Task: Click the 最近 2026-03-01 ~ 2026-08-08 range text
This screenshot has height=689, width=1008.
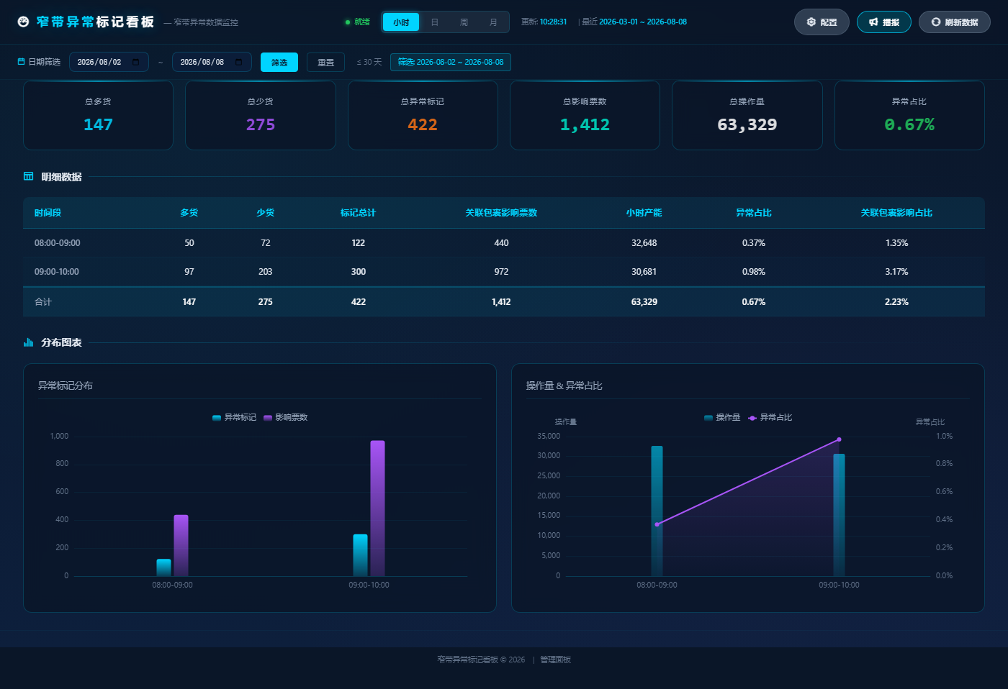Action: click(634, 22)
